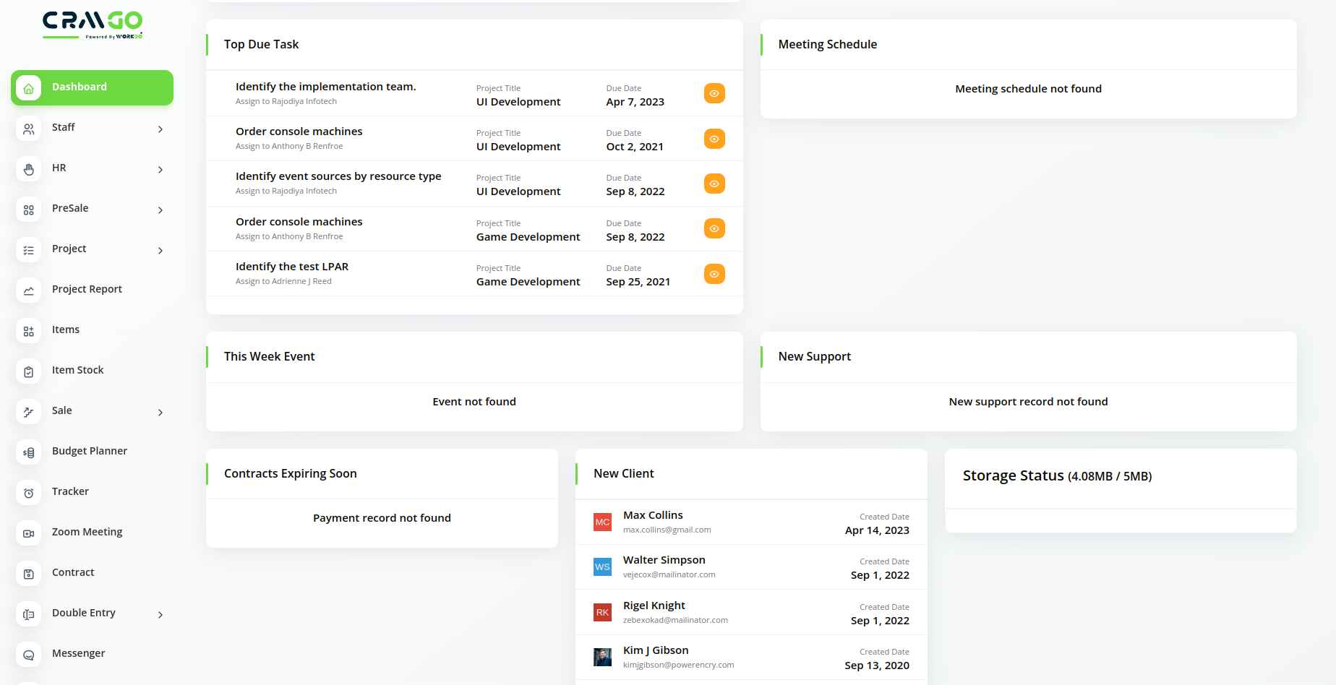Expand the HR submenu chevron
The height and width of the screenshot is (685, 1336).
point(160,170)
